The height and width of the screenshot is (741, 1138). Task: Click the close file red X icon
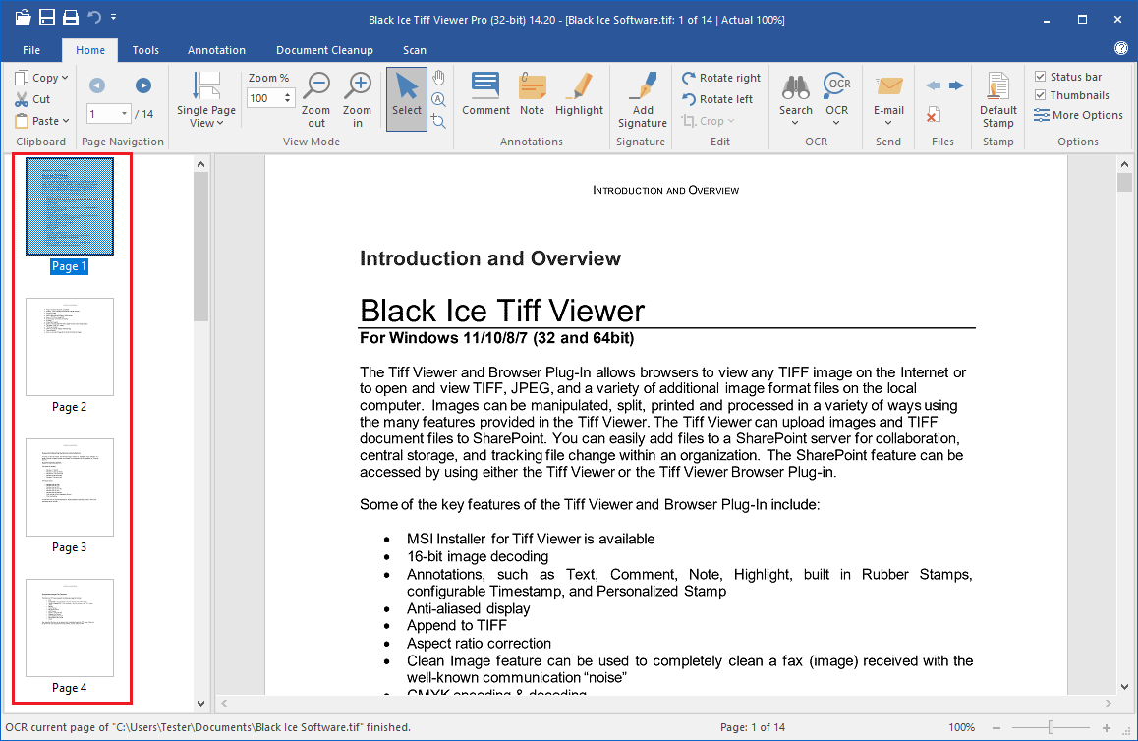pyautogui.click(x=934, y=114)
